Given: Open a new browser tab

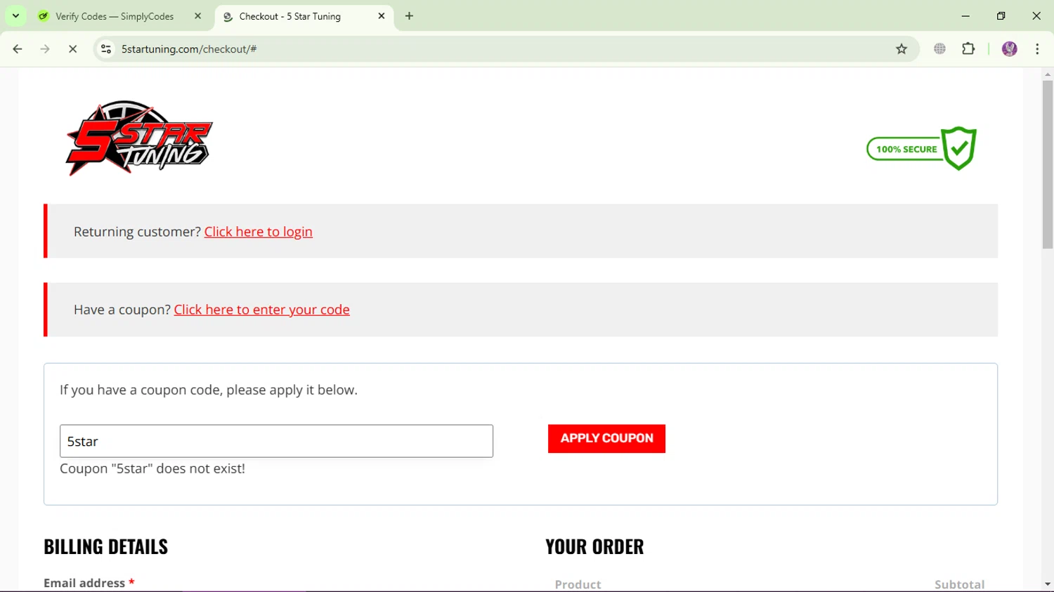Looking at the screenshot, I should pyautogui.click(x=410, y=16).
